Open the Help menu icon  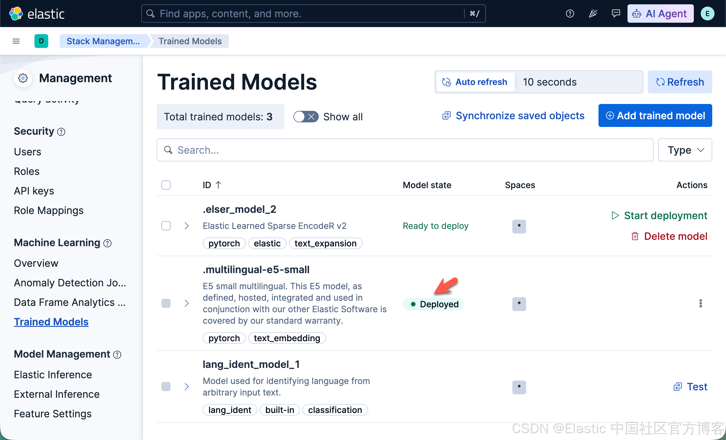pos(570,13)
